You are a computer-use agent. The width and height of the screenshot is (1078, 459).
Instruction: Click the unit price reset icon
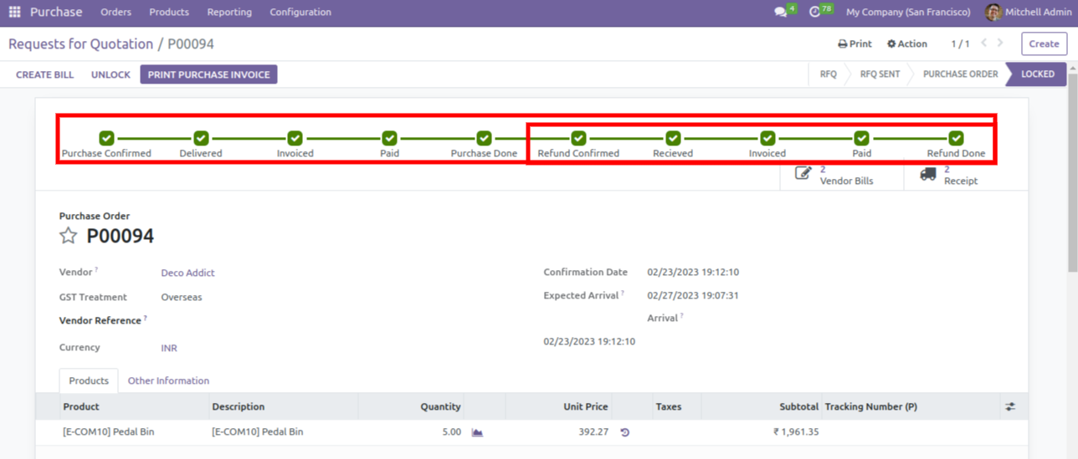click(624, 432)
